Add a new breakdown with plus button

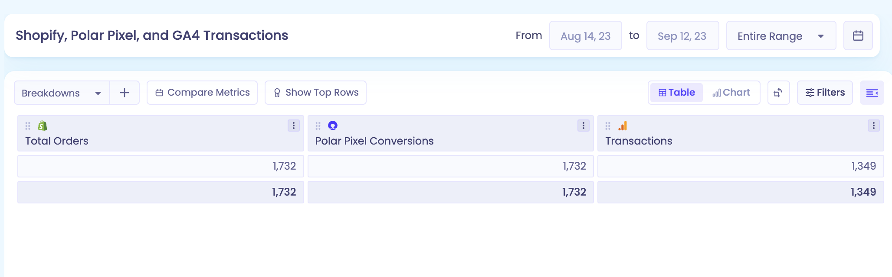(125, 93)
